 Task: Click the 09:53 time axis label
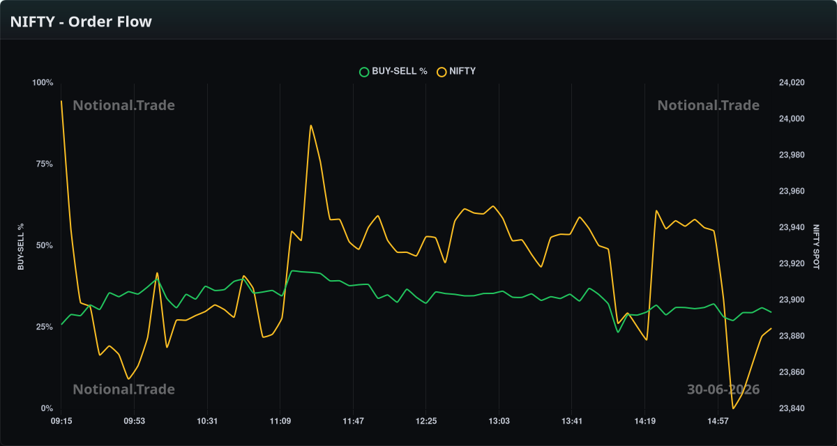[134, 421]
